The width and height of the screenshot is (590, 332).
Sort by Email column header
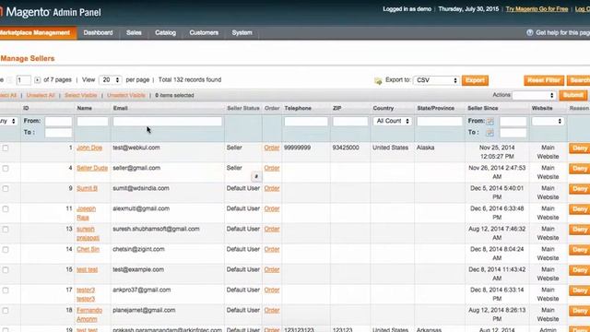coord(121,108)
